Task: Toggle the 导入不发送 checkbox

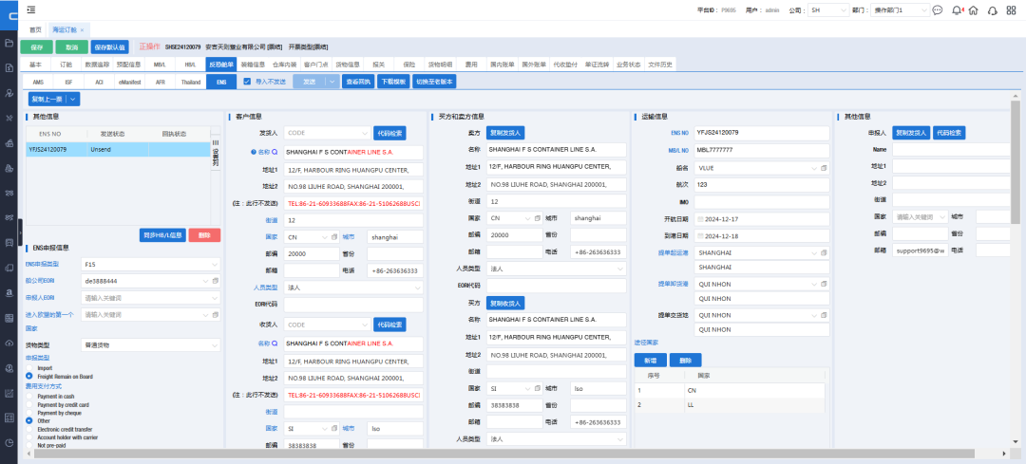Action: click(x=247, y=82)
